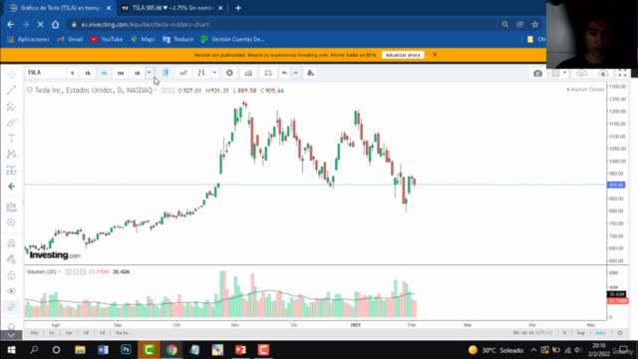Select the 1m range button
The width and height of the screenshot is (638, 359).
pos(69,333)
